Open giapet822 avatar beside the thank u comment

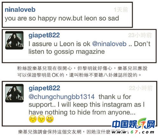pyautogui.click(x=14, y=93)
